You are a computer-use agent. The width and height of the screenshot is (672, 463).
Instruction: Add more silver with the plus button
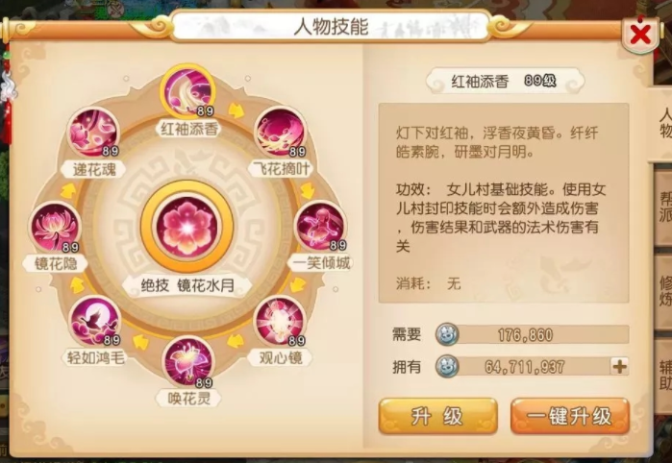click(x=620, y=367)
